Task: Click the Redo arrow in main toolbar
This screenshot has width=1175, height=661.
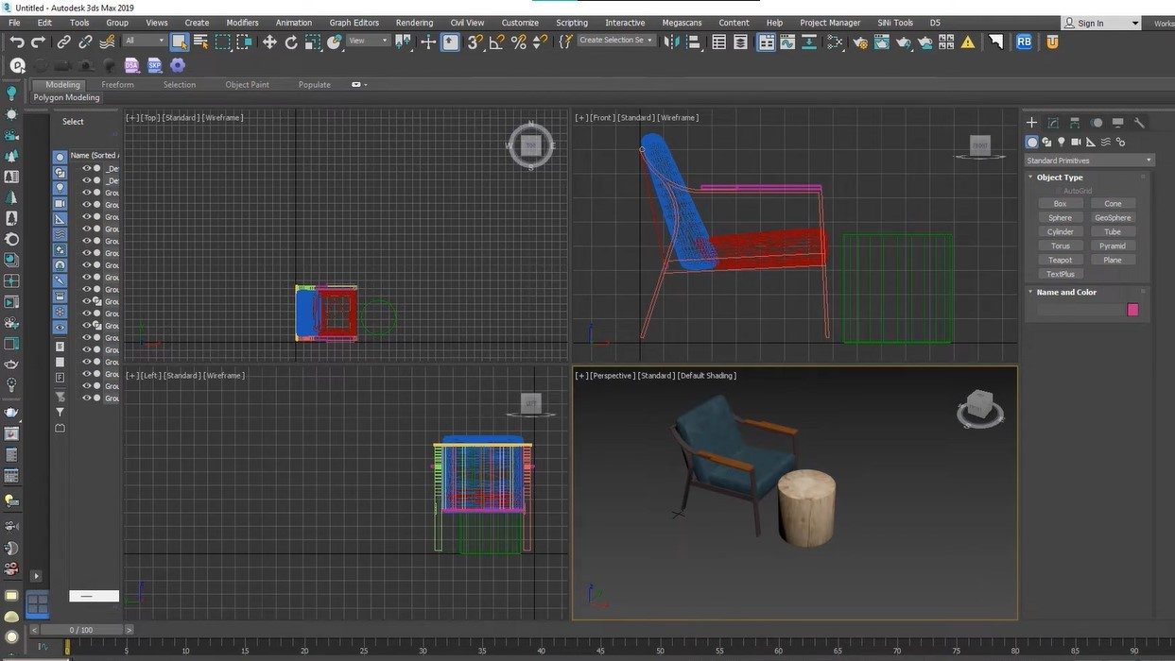Action: (38, 42)
